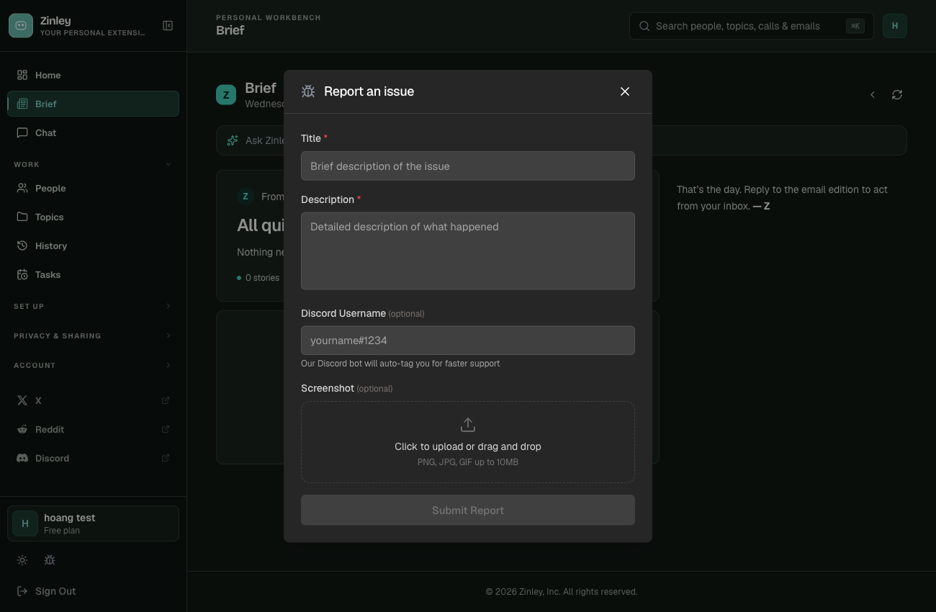This screenshot has height=612, width=936.
Task: Click the Ask Zinley sparkle icon
Action: (x=233, y=140)
